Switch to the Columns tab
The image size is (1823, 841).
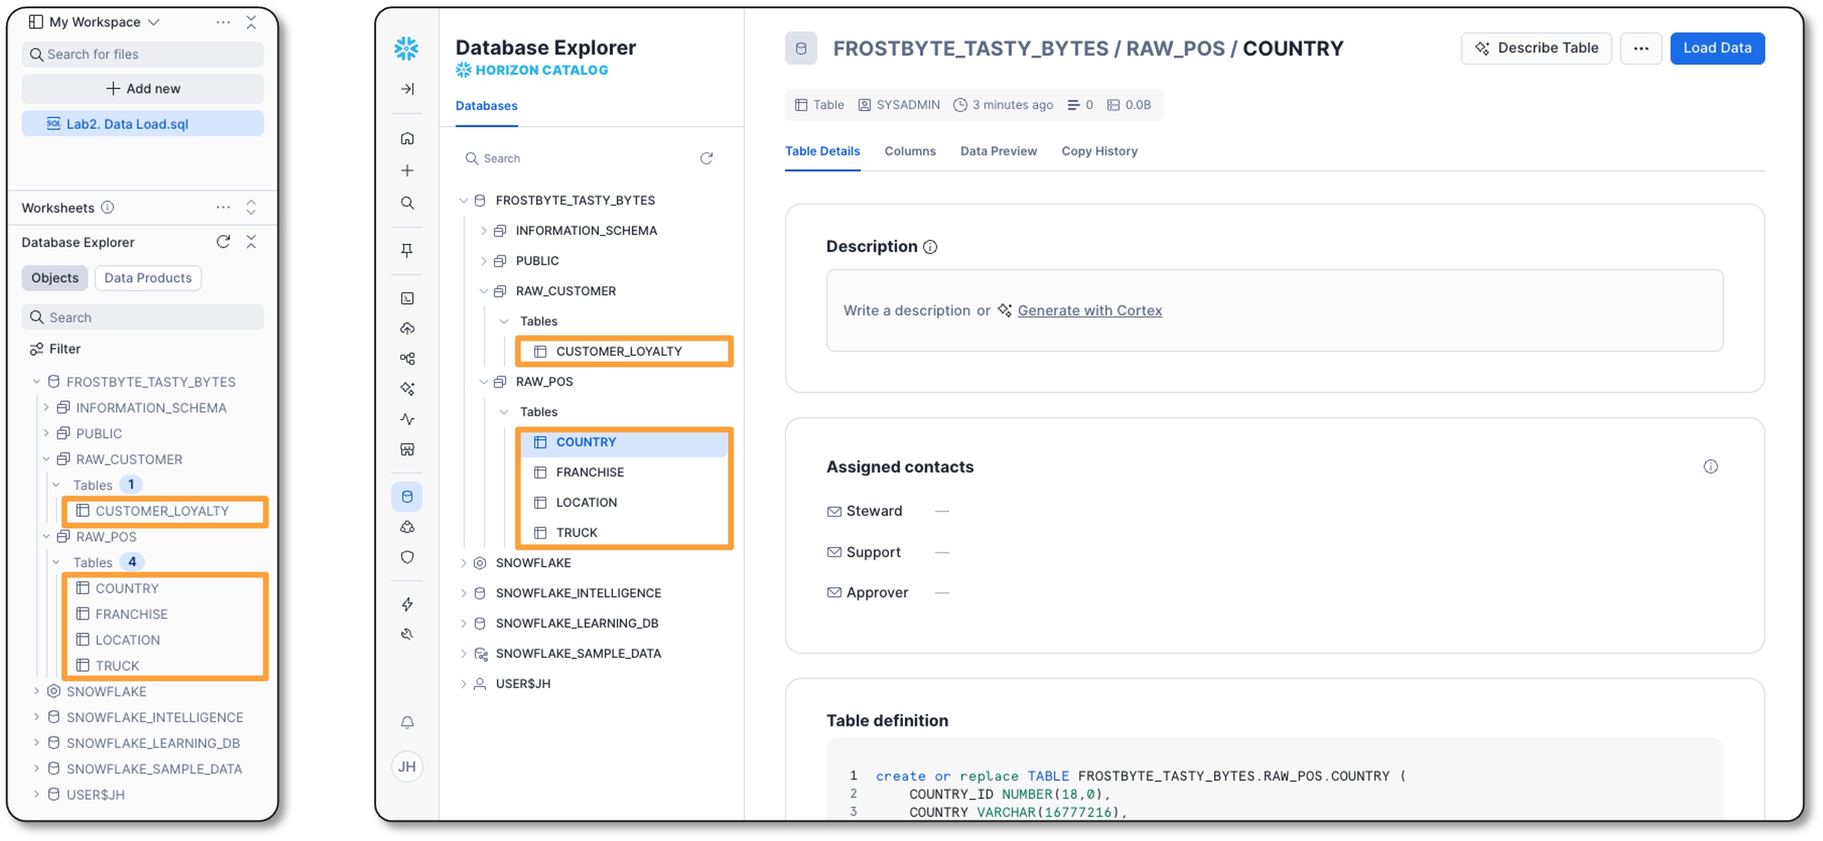coord(910,151)
